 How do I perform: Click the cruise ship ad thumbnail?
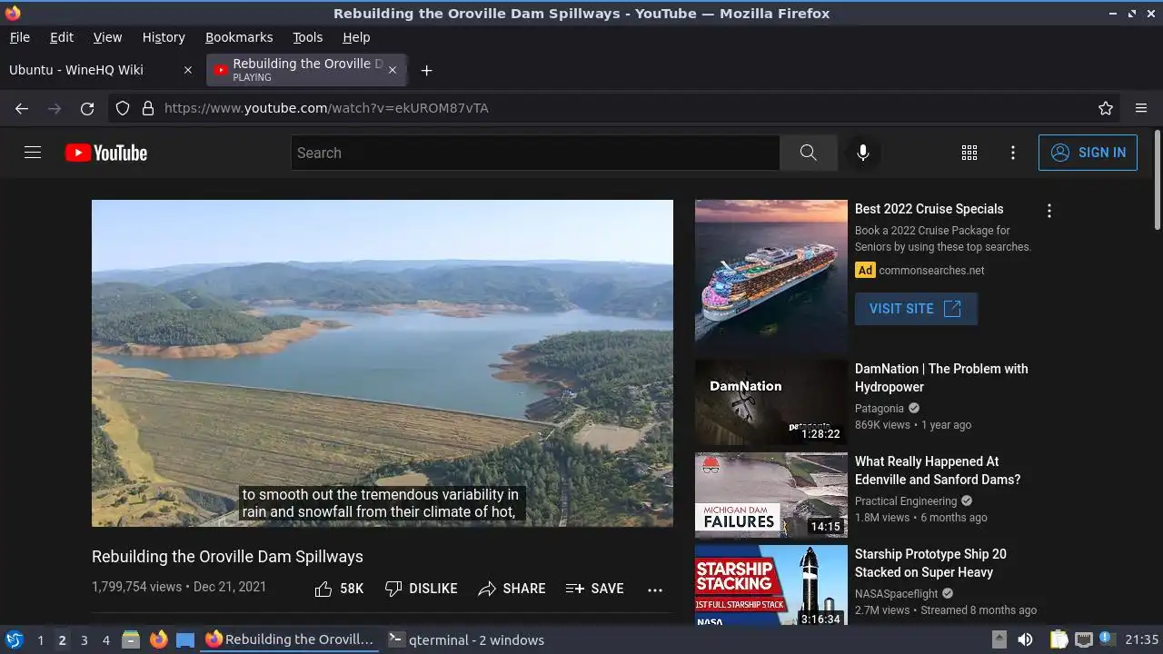pyautogui.click(x=771, y=276)
